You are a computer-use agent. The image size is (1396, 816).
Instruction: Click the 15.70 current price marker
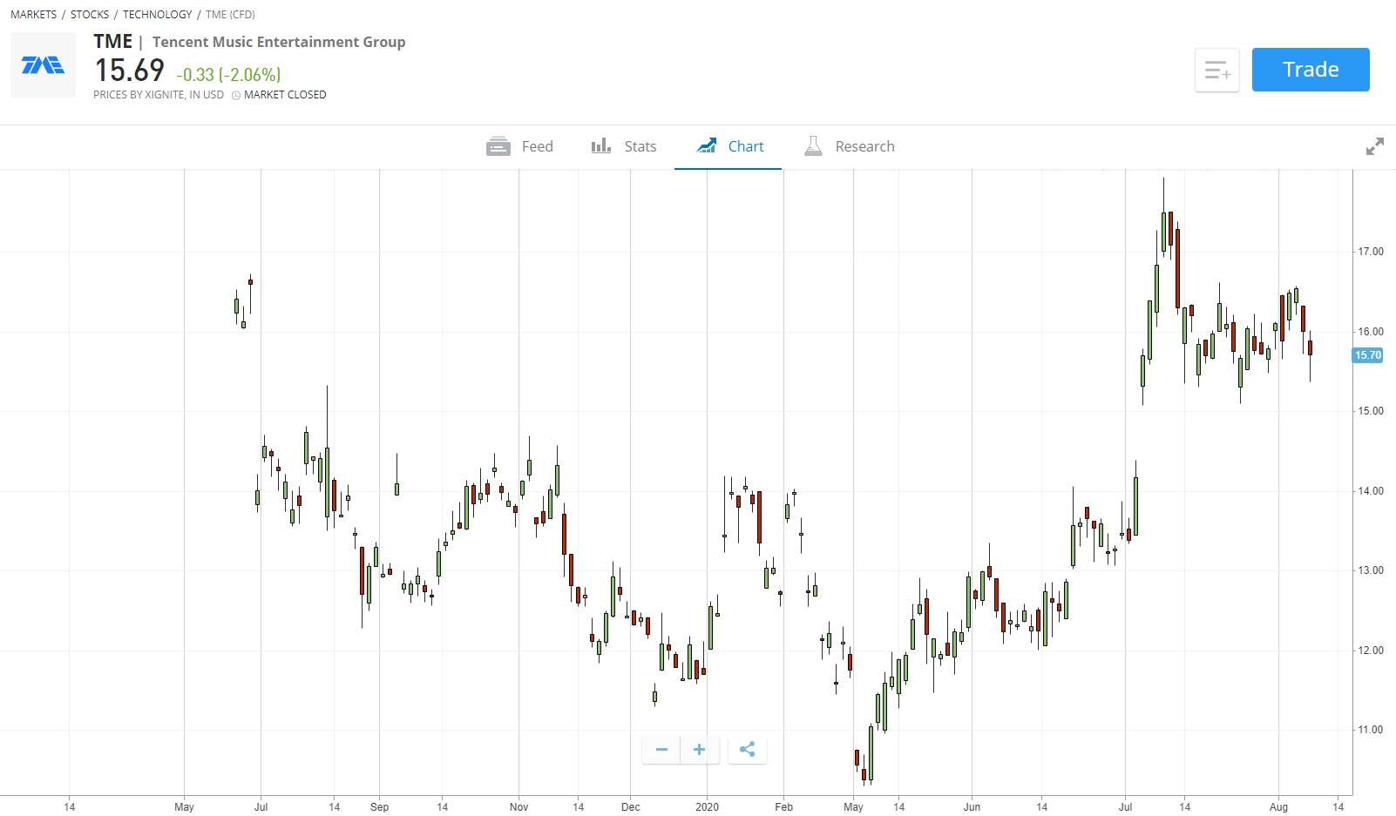pos(1367,355)
